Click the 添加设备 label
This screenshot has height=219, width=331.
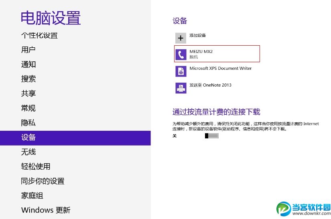tap(197, 35)
